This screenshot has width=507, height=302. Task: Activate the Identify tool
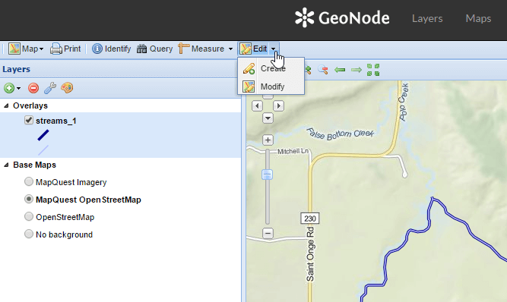coord(111,49)
